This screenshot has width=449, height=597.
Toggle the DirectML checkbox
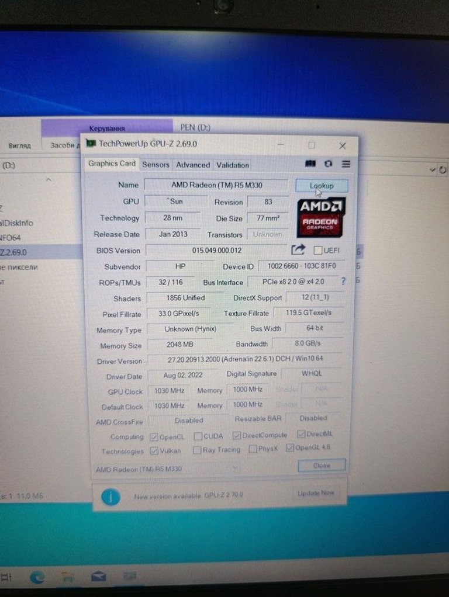pos(301,433)
